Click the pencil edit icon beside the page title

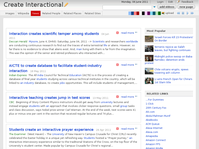pos(66,5)
